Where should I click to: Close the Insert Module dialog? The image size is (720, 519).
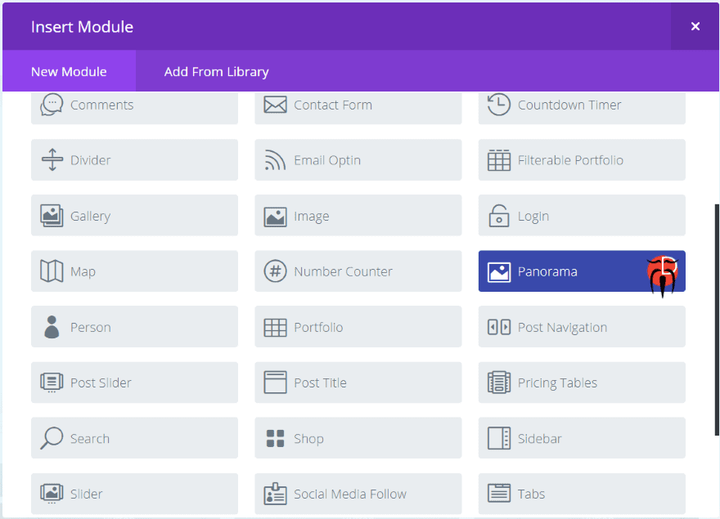[x=695, y=26]
